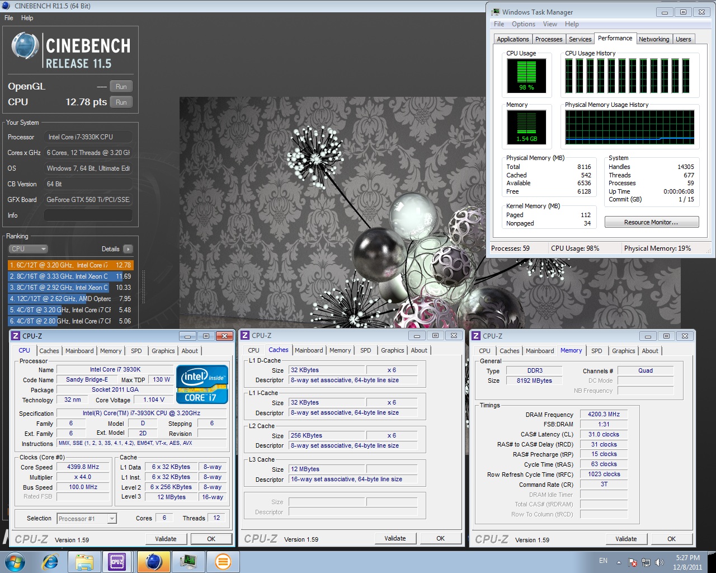716x573 pixels.
Task: Launch Internet Explorer from the taskbar
Action: coord(50,562)
